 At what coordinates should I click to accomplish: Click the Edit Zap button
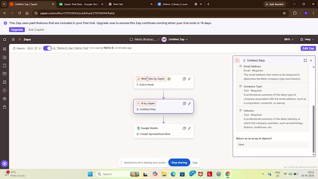308,48
